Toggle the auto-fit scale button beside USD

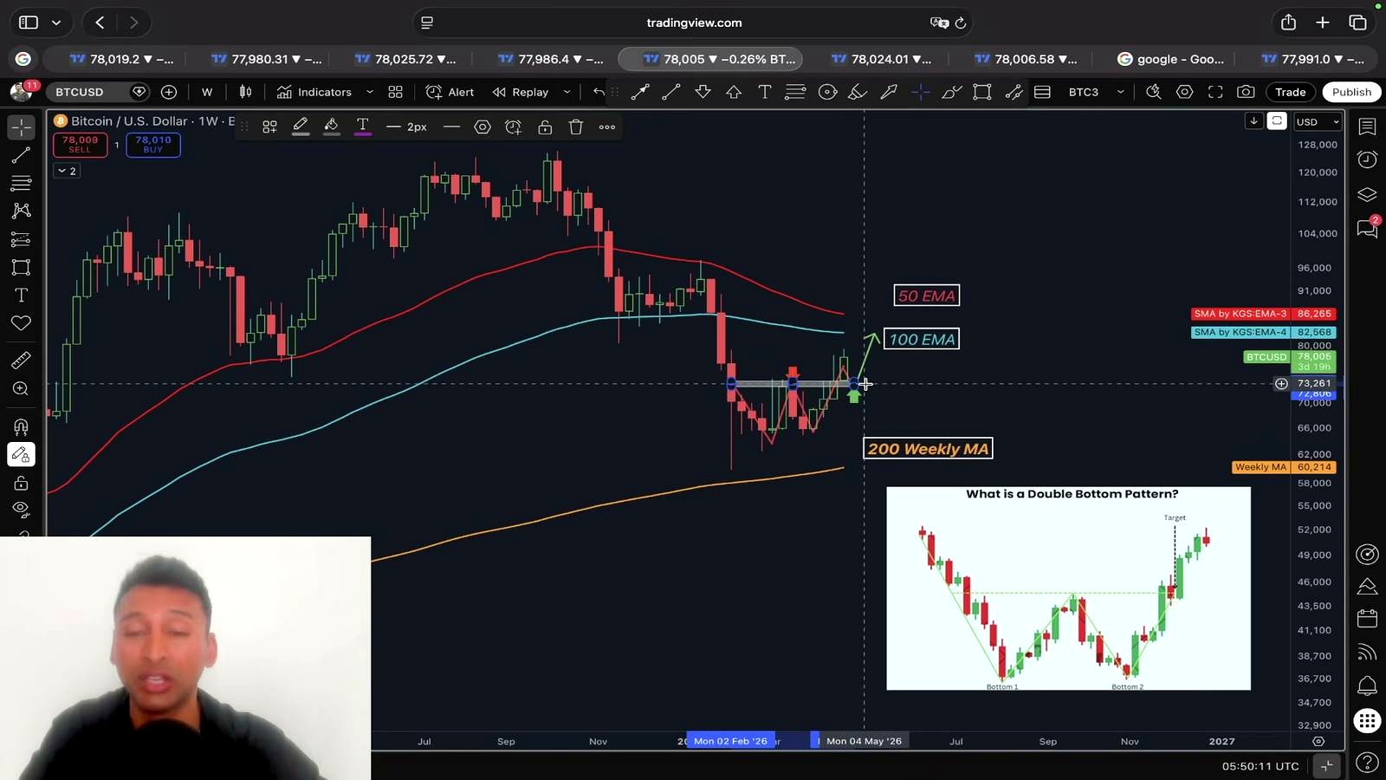[1277, 121]
